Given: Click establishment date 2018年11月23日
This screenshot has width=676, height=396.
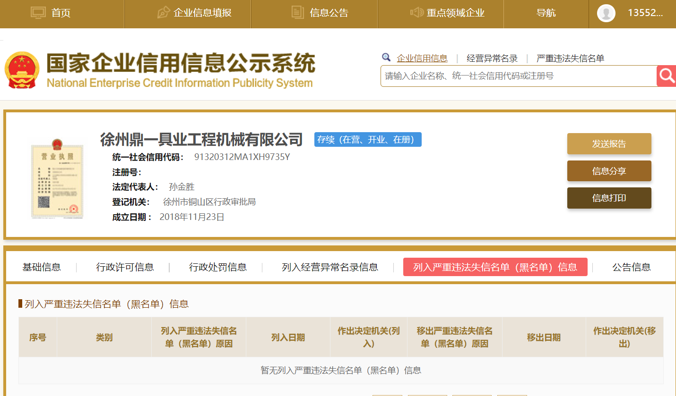Looking at the screenshot, I should (192, 217).
